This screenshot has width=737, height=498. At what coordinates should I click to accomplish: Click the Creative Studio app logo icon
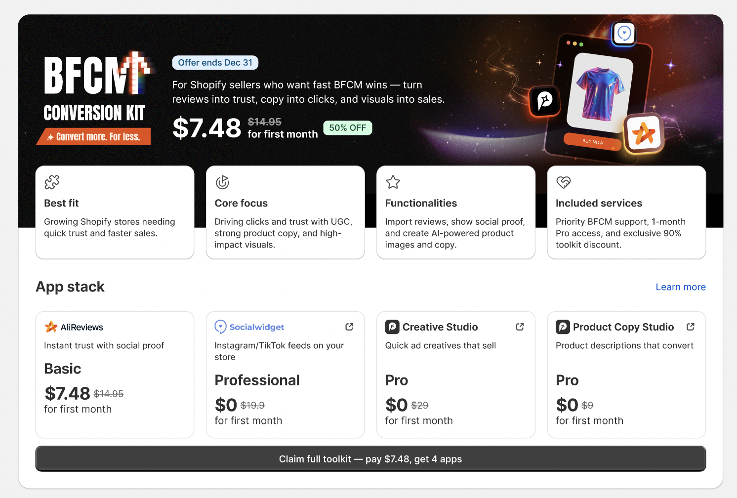point(392,327)
